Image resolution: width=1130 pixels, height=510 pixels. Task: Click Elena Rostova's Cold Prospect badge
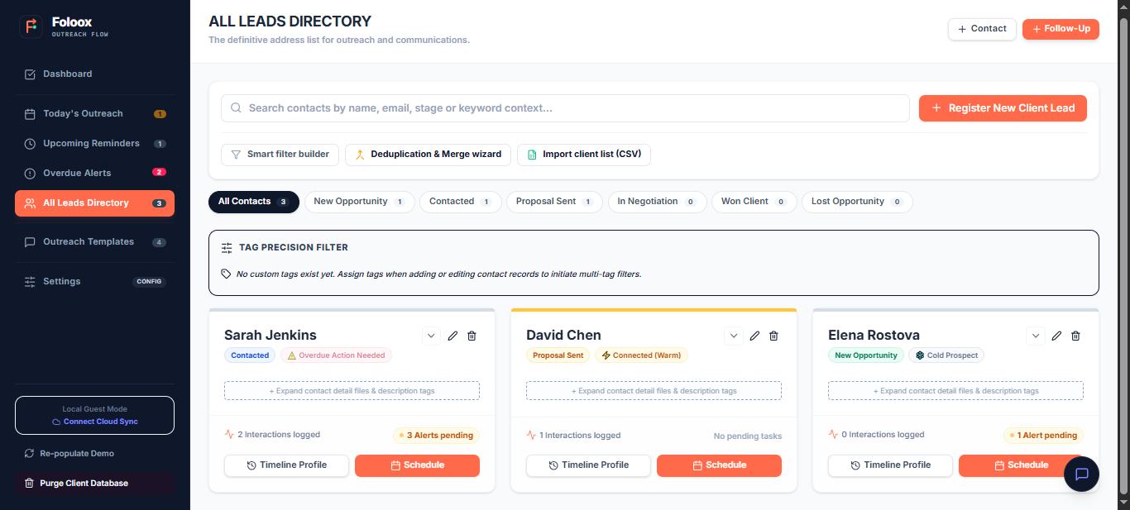pyautogui.click(x=946, y=355)
